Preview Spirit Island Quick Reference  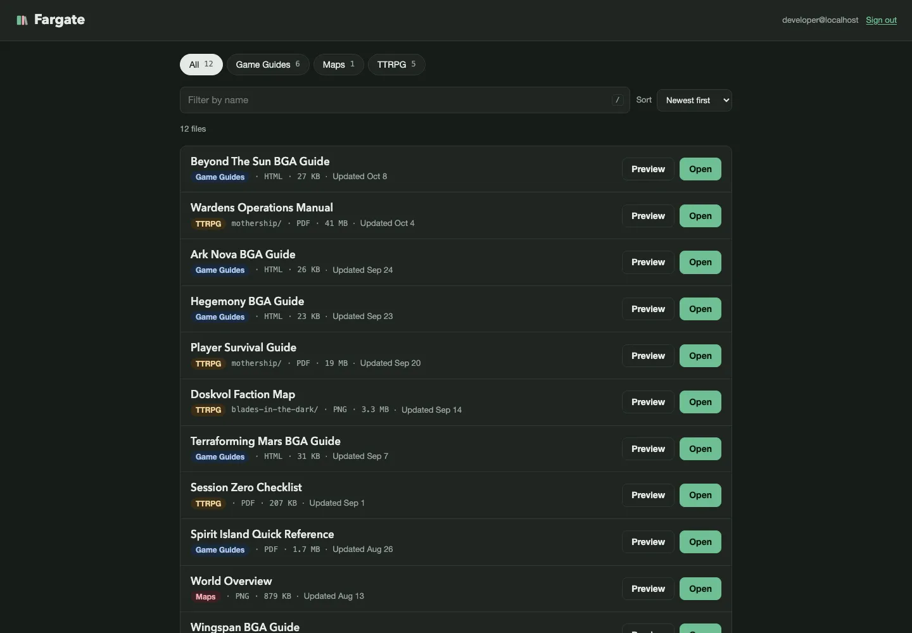tap(648, 542)
